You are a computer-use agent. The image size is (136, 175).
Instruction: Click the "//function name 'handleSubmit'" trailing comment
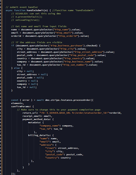73,10
